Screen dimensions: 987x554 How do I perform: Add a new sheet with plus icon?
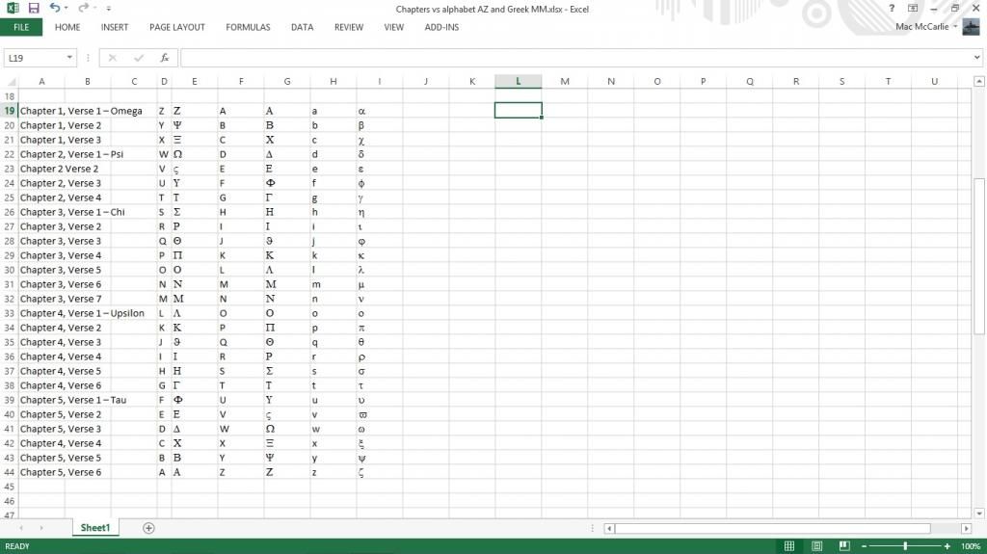pyautogui.click(x=148, y=528)
